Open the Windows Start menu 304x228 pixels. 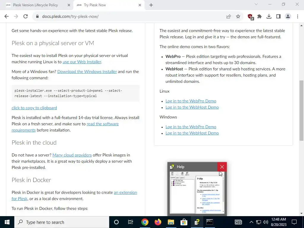(x=7, y=222)
